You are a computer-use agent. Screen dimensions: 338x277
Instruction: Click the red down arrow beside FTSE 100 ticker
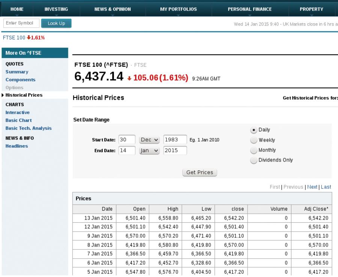click(29, 37)
